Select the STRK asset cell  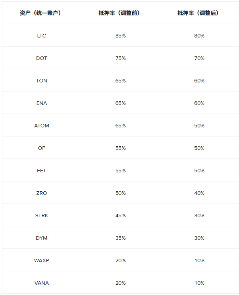click(41, 215)
